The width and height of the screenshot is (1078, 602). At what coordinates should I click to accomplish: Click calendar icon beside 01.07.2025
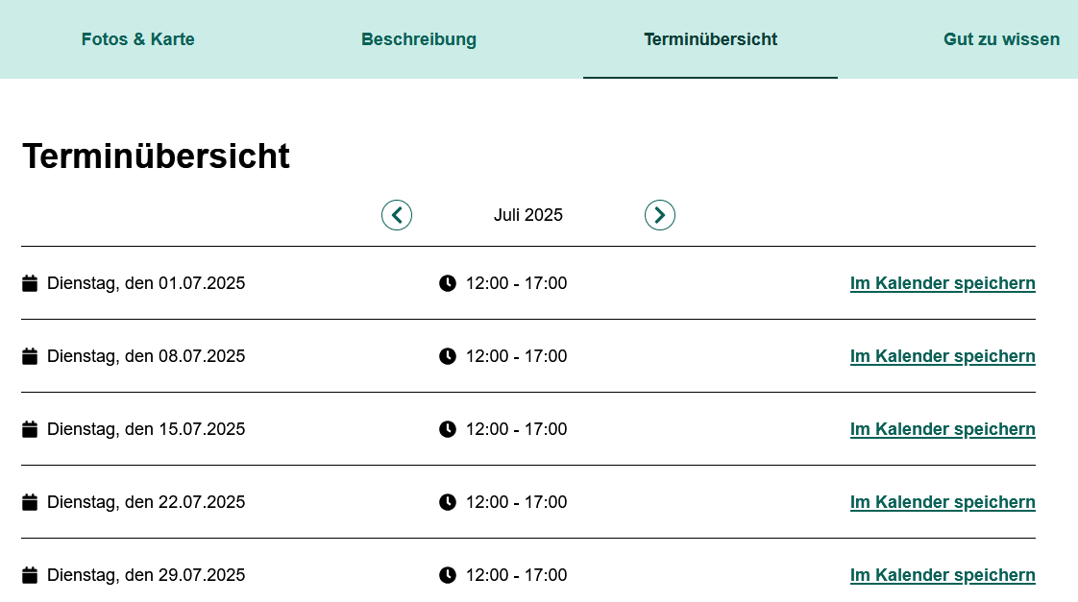(x=30, y=283)
